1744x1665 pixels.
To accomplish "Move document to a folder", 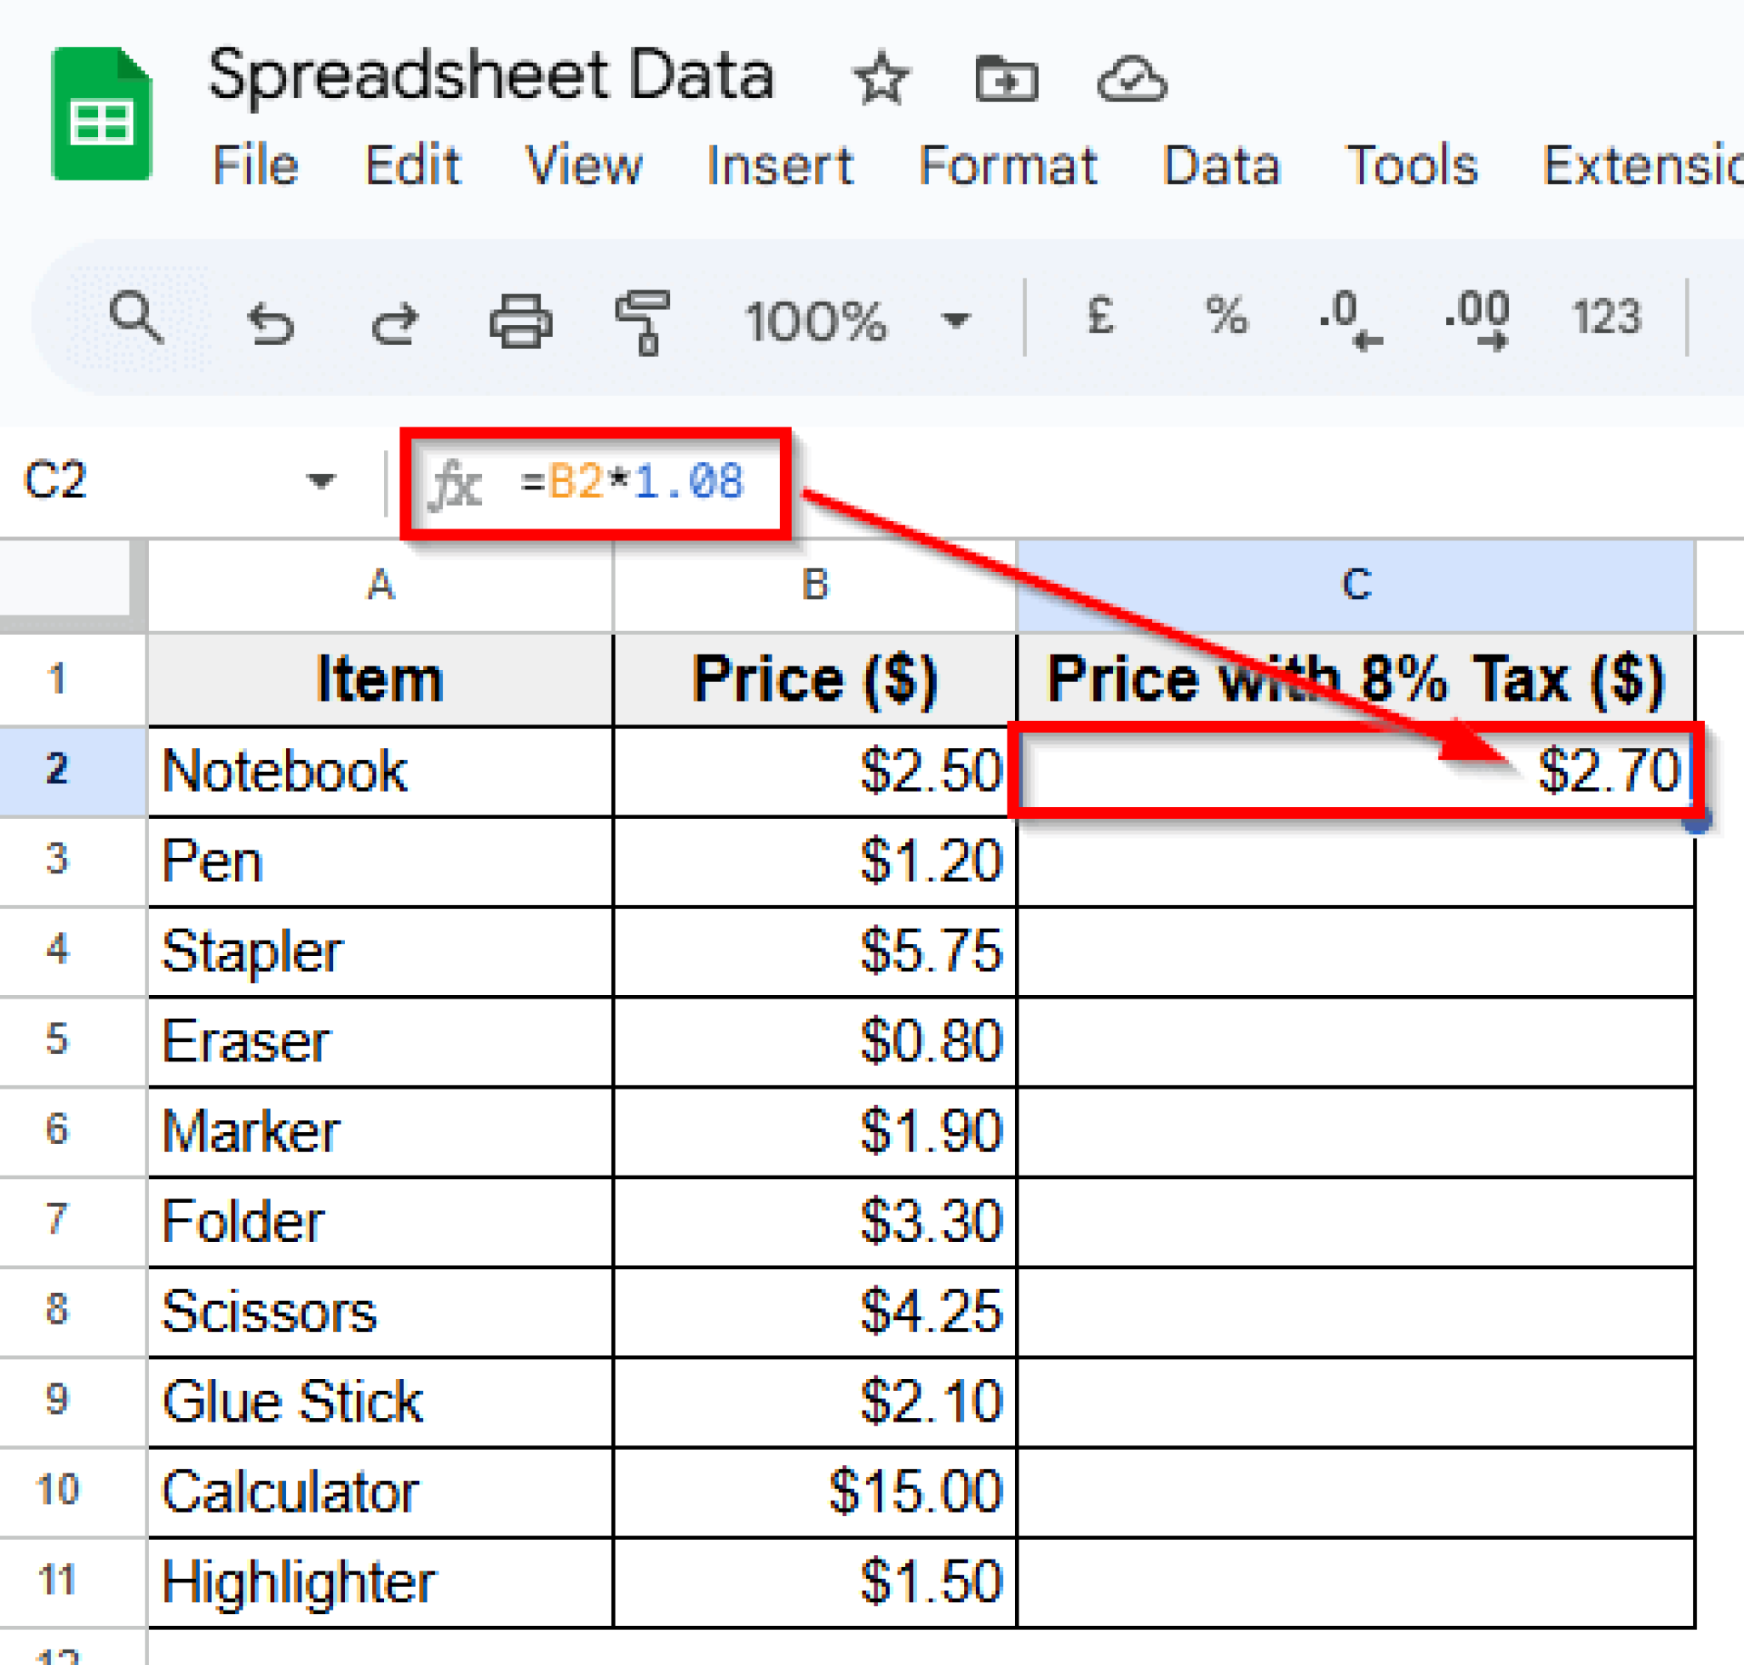I will pyautogui.click(x=1006, y=78).
